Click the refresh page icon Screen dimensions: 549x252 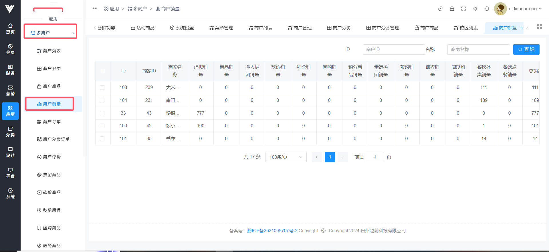click(x=487, y=9)
